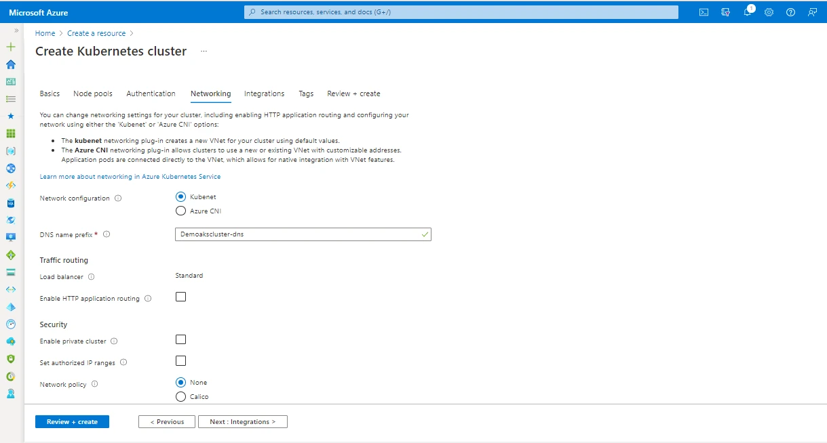The height and width of the screenshot is (443, 827).
Task: Choose Calico network policy
Action: [x=180, y=396]
